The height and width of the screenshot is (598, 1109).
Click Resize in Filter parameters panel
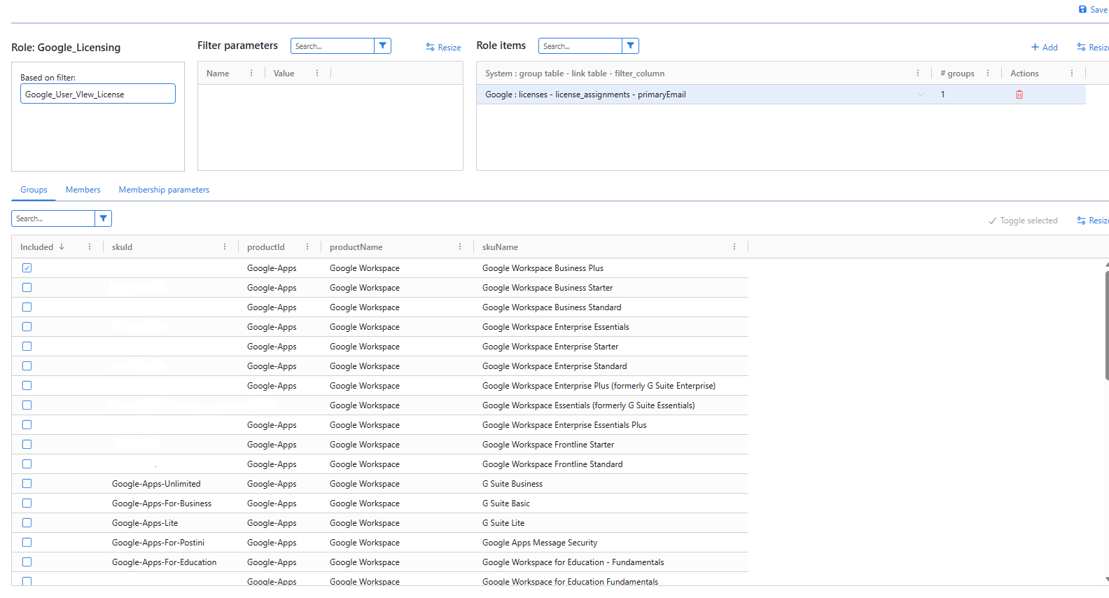(x=443, y=48)
